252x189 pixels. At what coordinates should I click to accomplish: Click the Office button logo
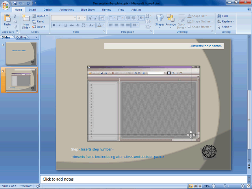(x=5, y=6)
